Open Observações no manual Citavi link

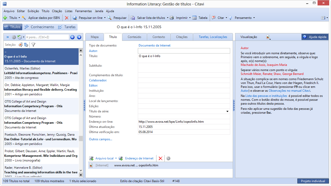[x=289, y=91]
